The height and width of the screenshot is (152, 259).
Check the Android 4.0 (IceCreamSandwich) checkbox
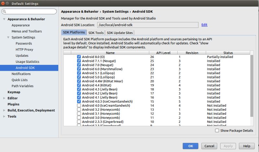79,105
